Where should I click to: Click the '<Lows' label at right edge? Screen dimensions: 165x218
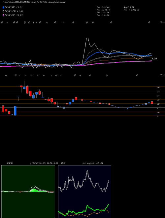tap(162, 75)
